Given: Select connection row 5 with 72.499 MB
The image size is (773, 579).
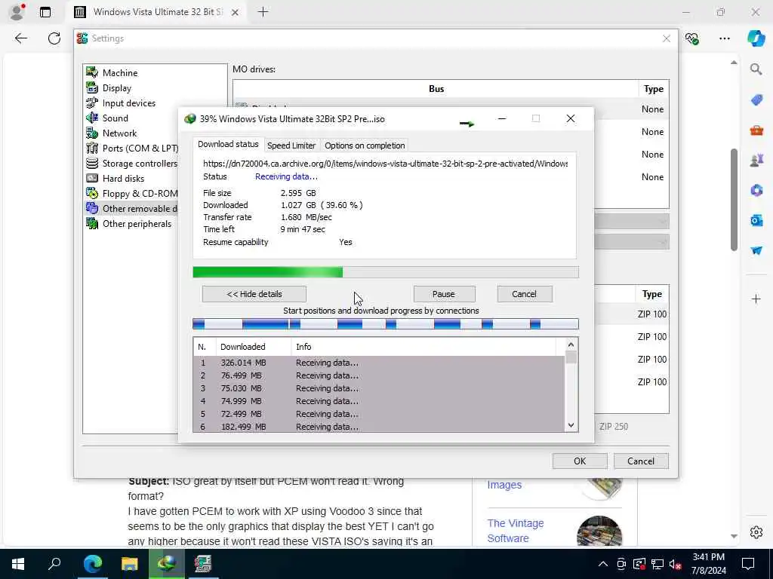Looking at the screenshot, I should click(x=379, y=414).
